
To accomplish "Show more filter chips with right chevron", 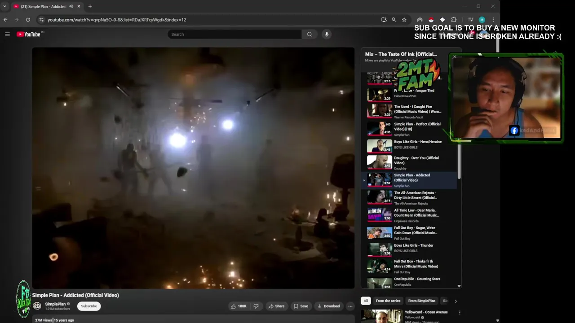I will coord(456,301).
